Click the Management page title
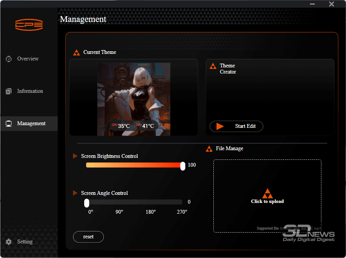Screen dimensions: 346x258 point(83,19)
